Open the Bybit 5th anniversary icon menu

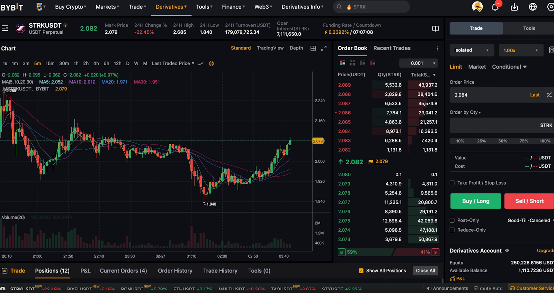41,7
